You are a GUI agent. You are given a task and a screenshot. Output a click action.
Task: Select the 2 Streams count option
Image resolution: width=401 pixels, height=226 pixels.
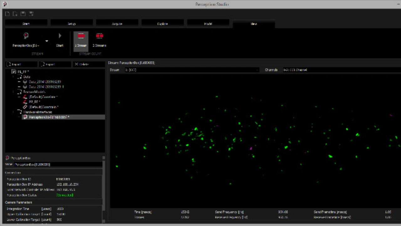point(99,41)
